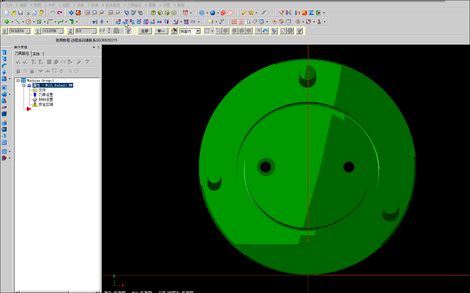470x293 pixels.
Task: Select the 安全区域 tree item
Action: pyautogui.click(x=43, y=104)
